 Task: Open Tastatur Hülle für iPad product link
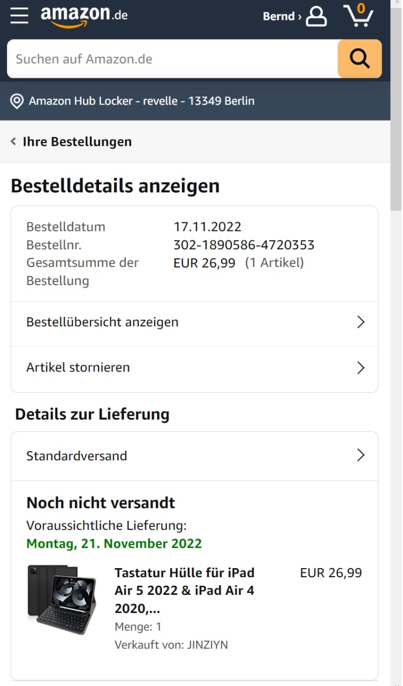[184, 590]
